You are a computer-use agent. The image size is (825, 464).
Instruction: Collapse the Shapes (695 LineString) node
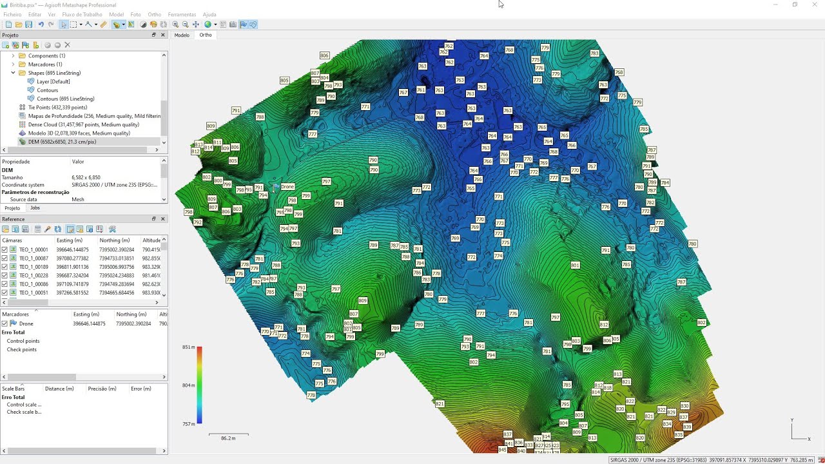[x=13, y=73]
